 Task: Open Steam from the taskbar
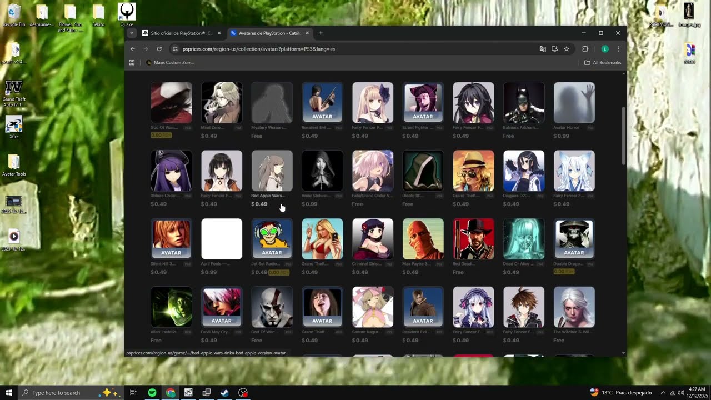(x=224, y=393)
